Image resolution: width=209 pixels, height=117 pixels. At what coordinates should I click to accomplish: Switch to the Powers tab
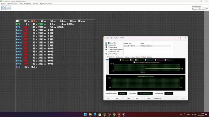133,57
